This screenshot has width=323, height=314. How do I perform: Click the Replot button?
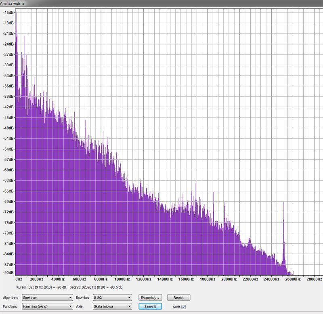point(178,297)
